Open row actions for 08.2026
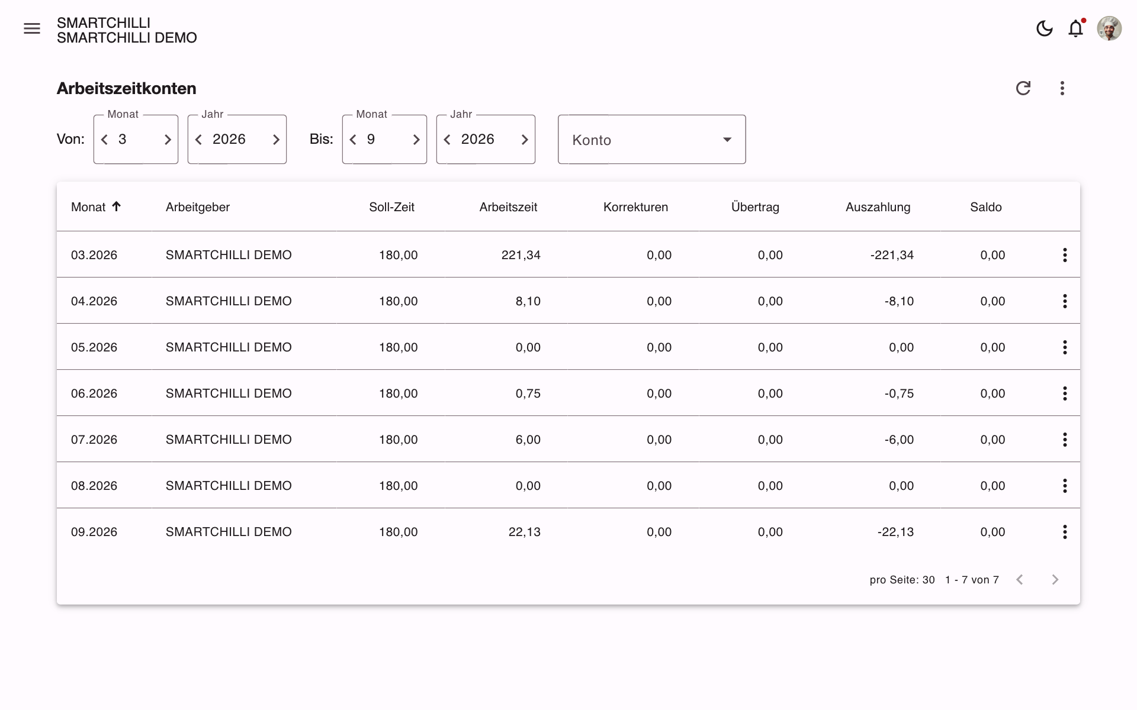1137x710 pixels. click(1065, 486)
